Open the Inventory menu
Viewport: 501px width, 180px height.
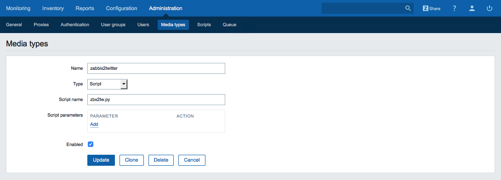[x=53, y=8]
